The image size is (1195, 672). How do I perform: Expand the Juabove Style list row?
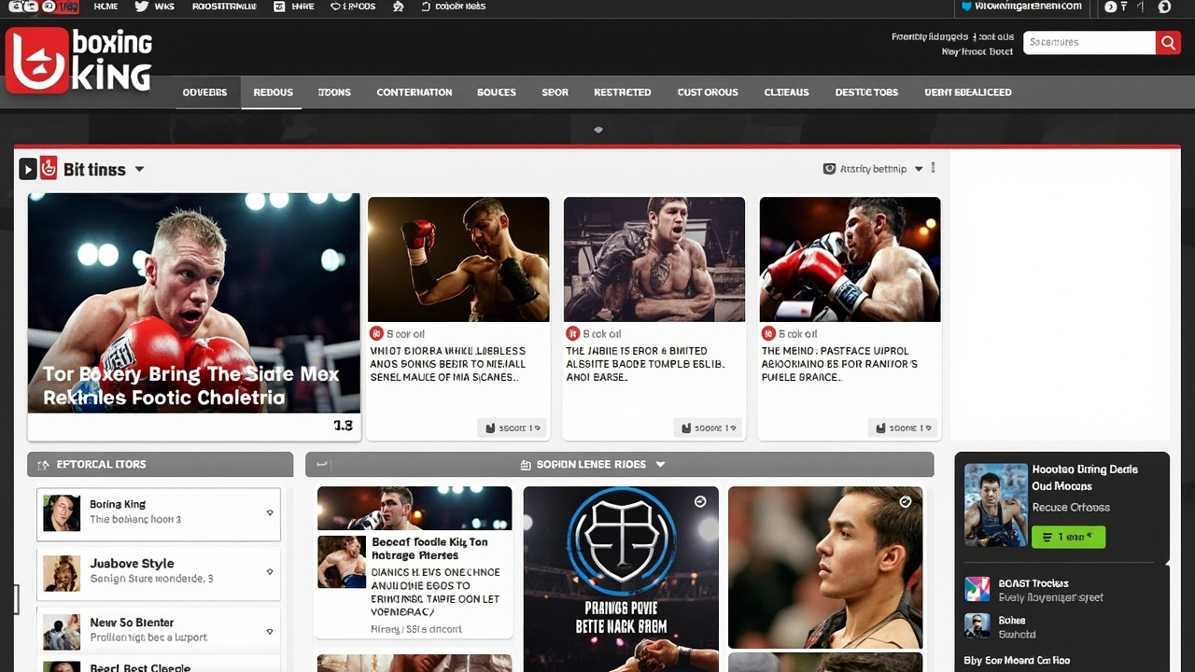coord(270,571)
